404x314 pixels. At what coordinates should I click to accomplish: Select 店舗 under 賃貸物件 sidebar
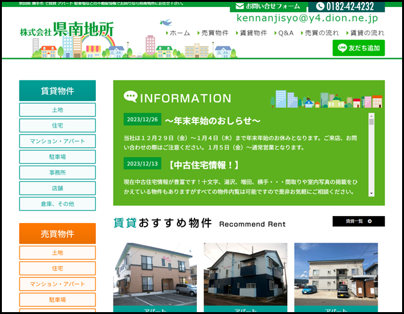coord(57,188)
